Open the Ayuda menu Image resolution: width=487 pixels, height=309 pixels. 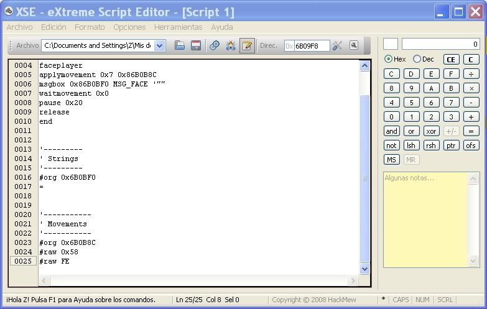pos(222,27)
